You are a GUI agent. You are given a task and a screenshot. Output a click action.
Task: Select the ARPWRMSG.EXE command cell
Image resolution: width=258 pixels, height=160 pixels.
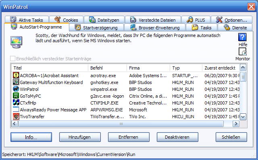tap(106, 110)
